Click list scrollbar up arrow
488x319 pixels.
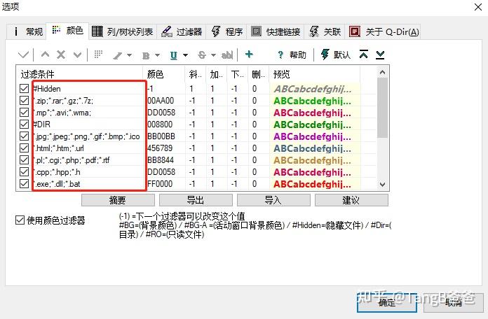point(383,72)
